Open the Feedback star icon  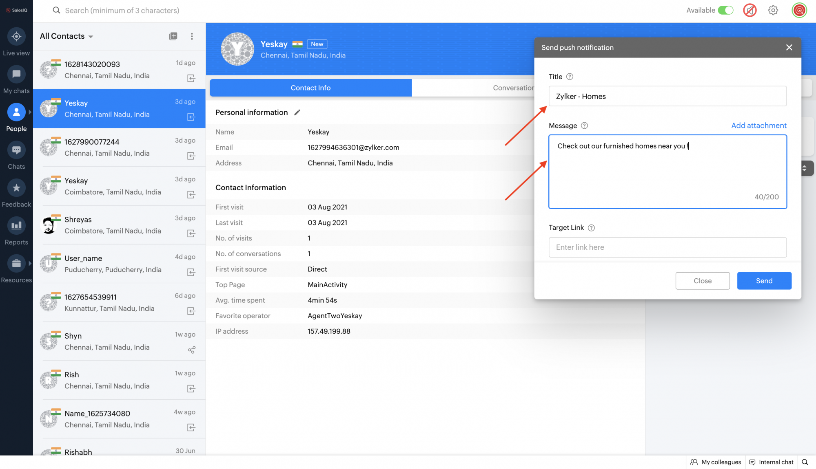16,188
